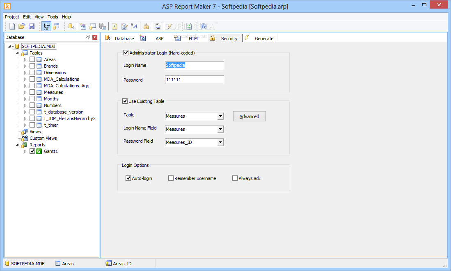Click the Password input field

coord(195,80)
